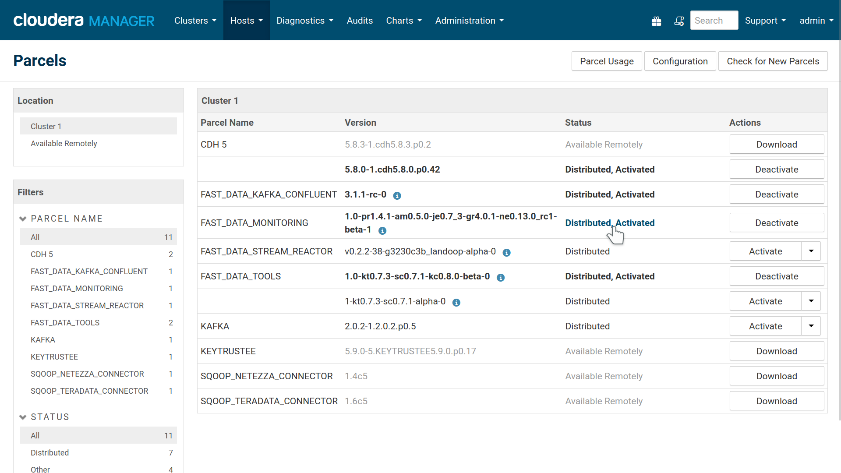Download CDH 5 version 5.8.3 parcel
The image size is (841, 473).
pyautogui.click(x=777, y=144)
